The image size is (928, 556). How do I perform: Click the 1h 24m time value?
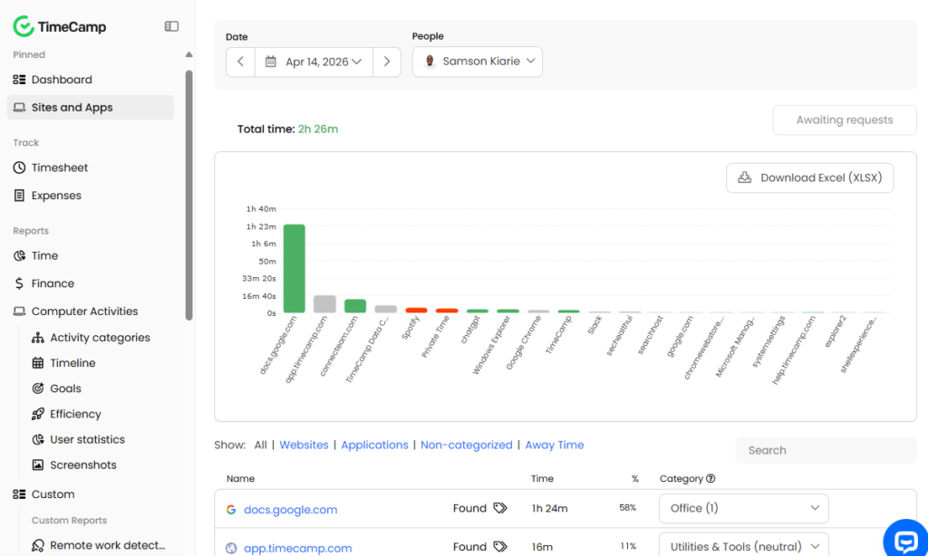pos(549,508)
